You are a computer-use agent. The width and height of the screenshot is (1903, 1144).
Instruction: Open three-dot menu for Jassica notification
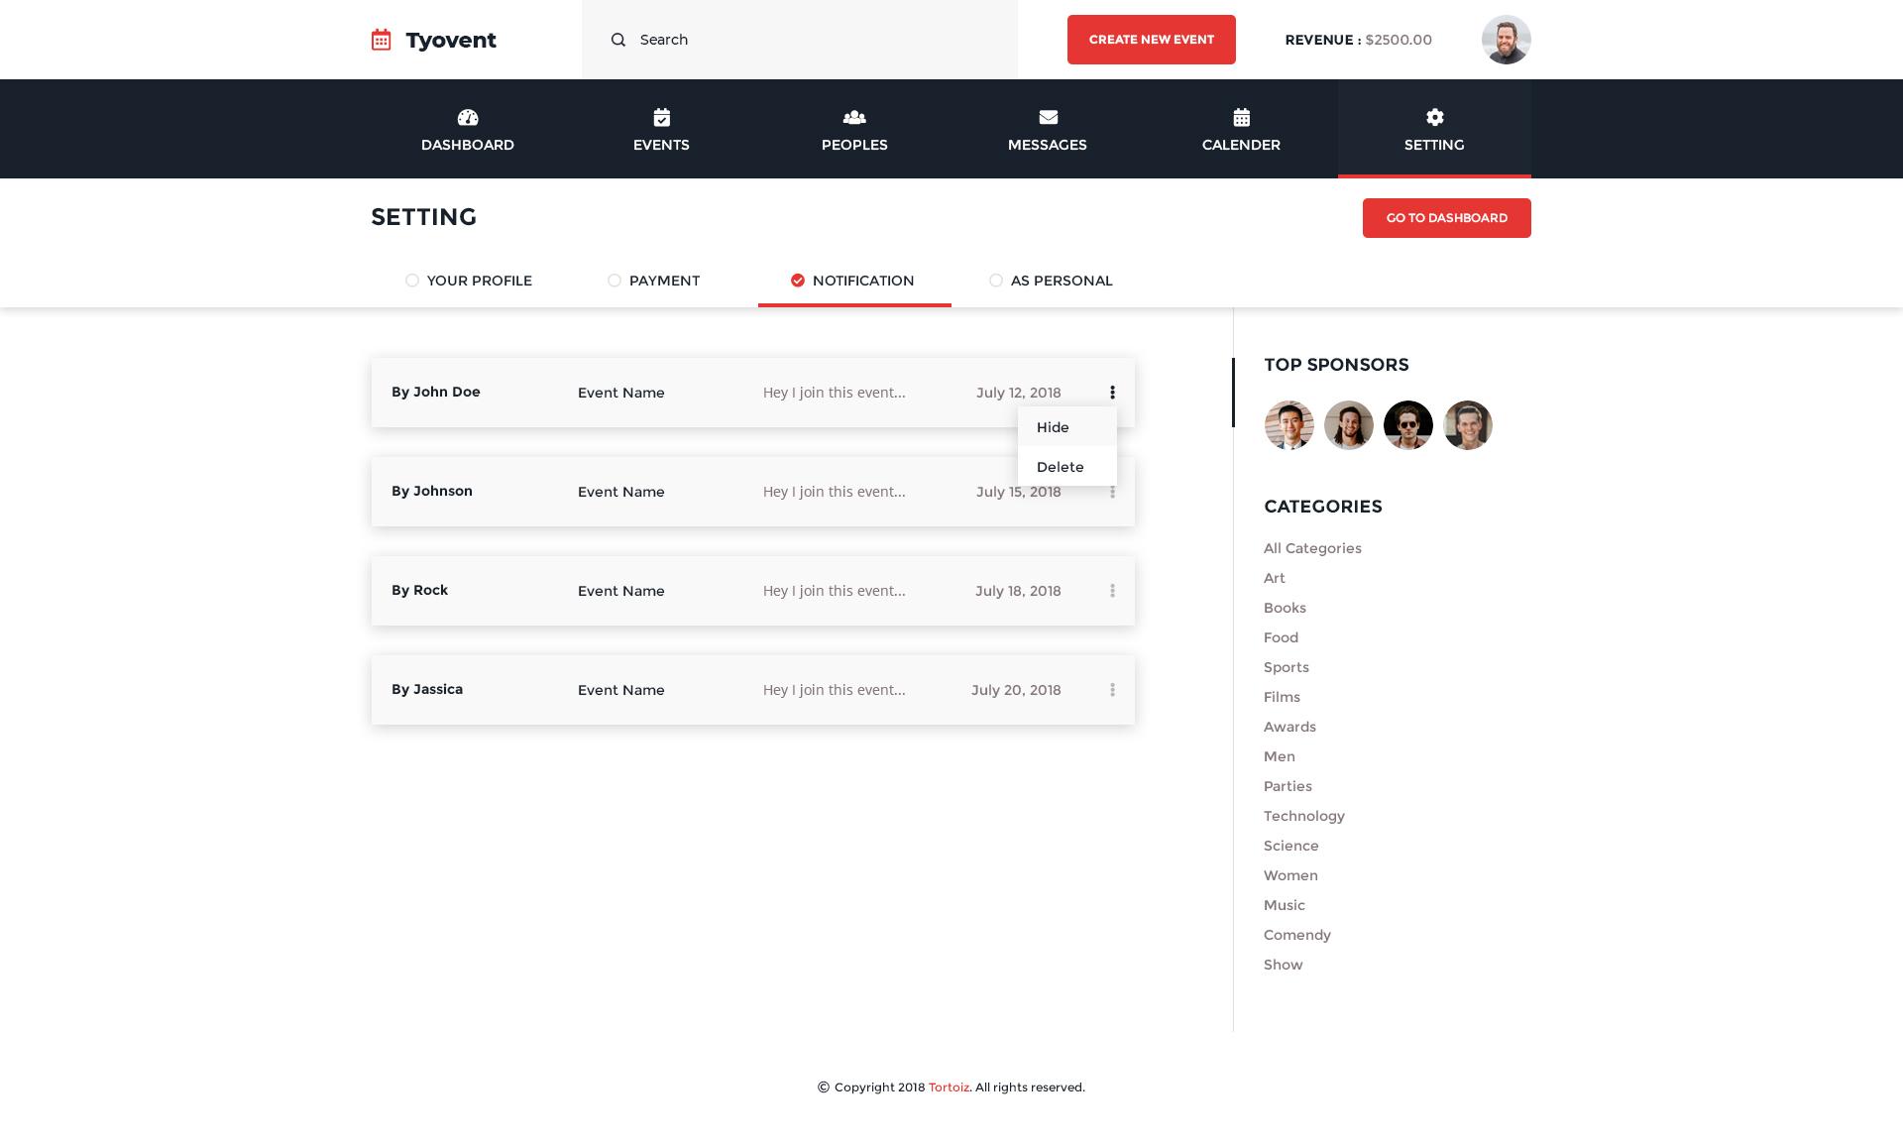(1112, 690)
